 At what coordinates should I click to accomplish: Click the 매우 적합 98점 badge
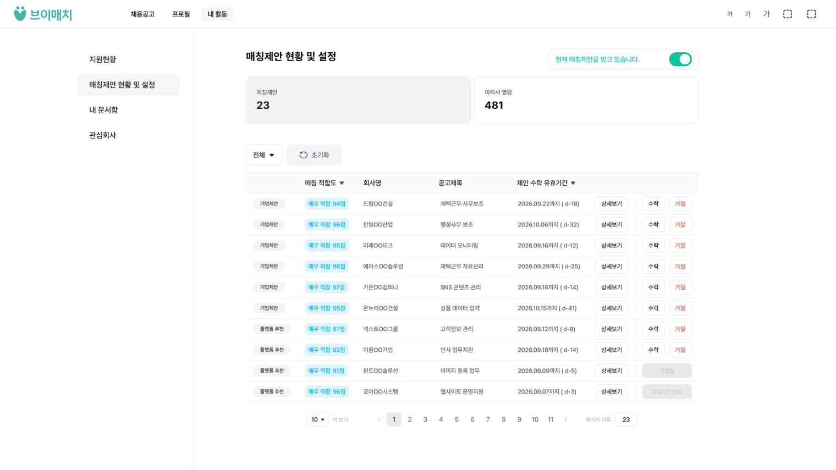327,267
